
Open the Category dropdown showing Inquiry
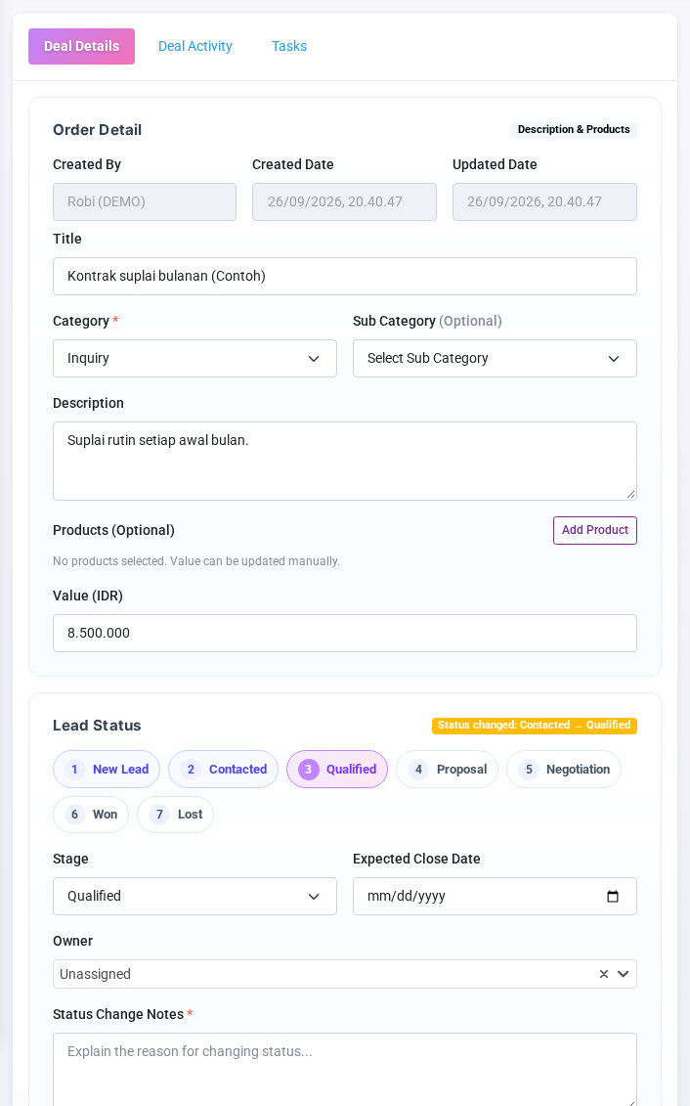tap(194, 358)
